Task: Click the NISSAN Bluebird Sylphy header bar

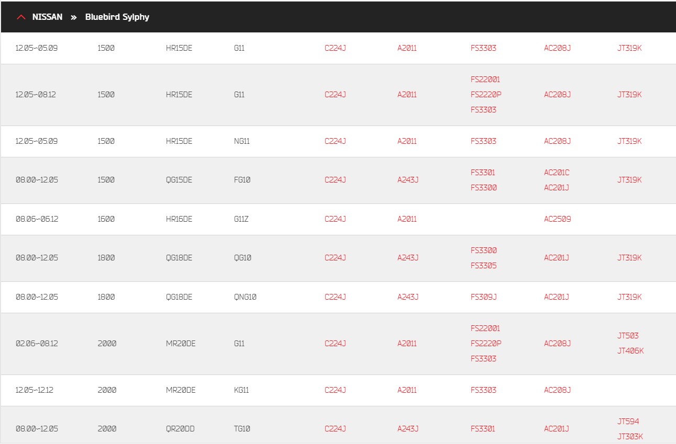Action: coord(338,17)
